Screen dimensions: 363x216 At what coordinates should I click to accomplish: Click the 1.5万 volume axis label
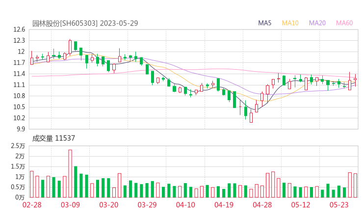pos(18,166)
